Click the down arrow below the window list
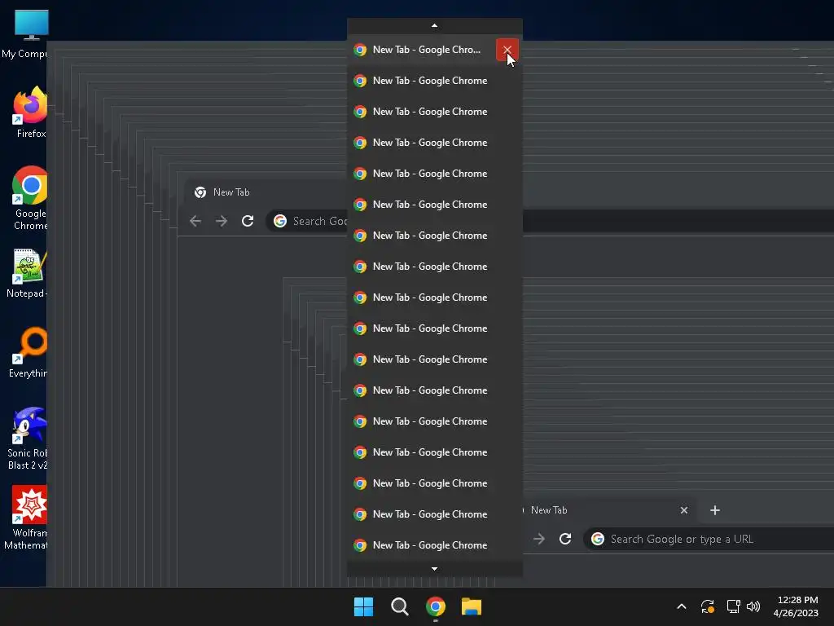 coord(435,568)
